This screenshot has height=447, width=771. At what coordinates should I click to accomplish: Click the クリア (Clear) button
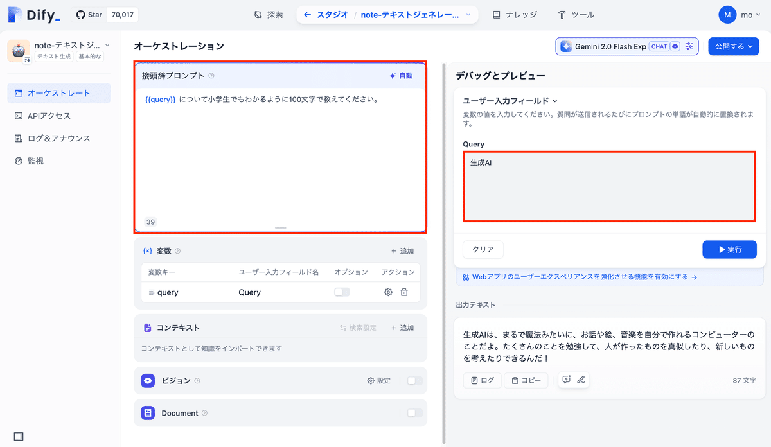(483, 249)
